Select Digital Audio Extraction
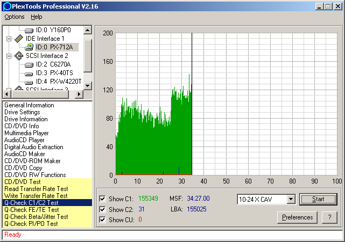 34,147
